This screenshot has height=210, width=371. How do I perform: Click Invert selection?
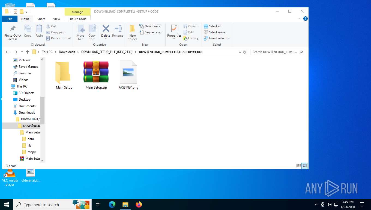pos(217,38)
